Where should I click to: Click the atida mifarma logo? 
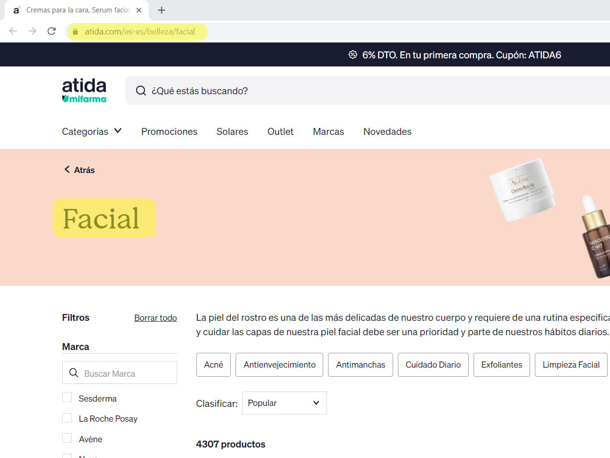pos(84,90)
